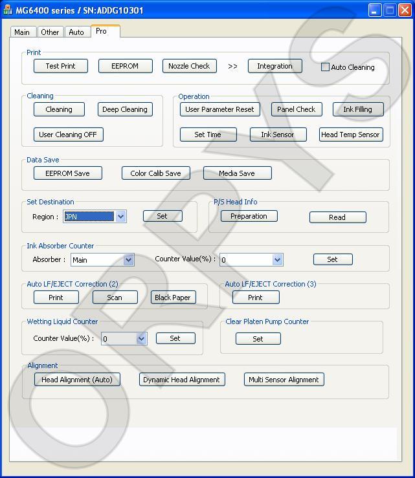Click User Parameter Reset
415x478 pixels.
pos(220,109)
